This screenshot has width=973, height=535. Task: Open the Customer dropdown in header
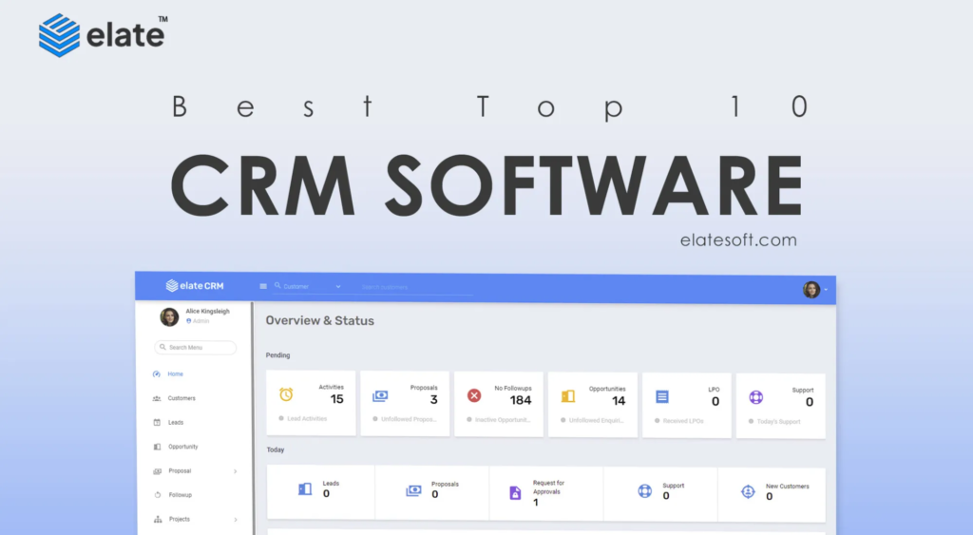(312, 287)
